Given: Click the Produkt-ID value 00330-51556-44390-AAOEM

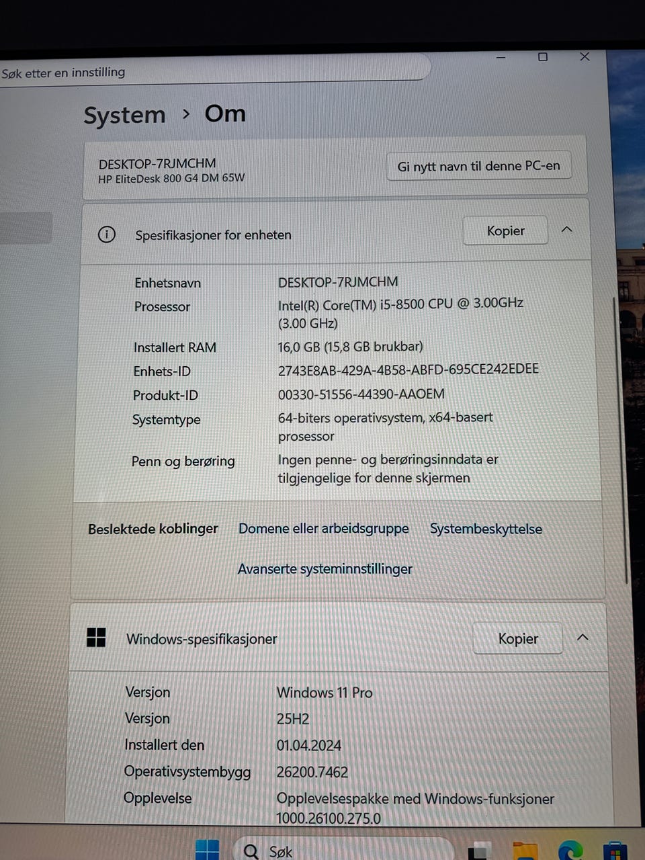Looking at the screenshot, I should point(361,394).
